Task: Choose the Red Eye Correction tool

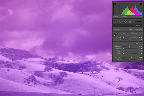Action: (x=126, y=21)
